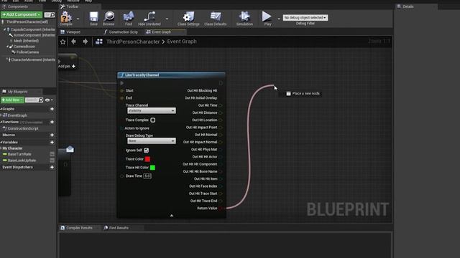Select the CharacterMovement component
The height and width of the screenshot is (258, 460).
pyautogui.click(x=32, y=59)
